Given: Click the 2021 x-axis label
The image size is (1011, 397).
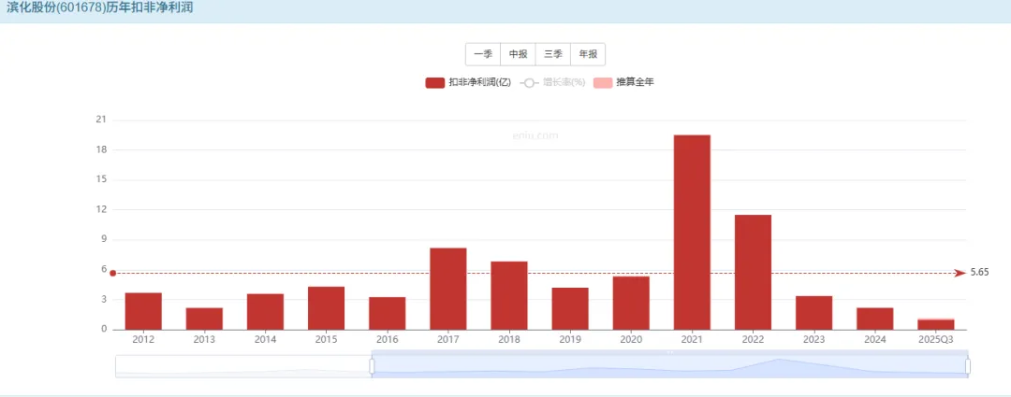Looking at the screenshot, I should click(x=692, y=339).
